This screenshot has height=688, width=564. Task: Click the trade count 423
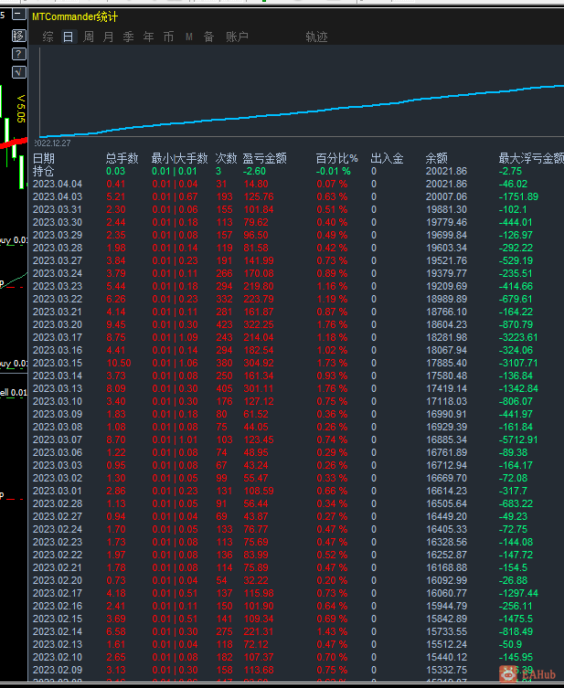coord(224,324)
